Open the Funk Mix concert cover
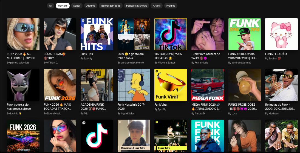Image resolution: width=300 pixels, height=153 pixels. click(x=171, y=136)
